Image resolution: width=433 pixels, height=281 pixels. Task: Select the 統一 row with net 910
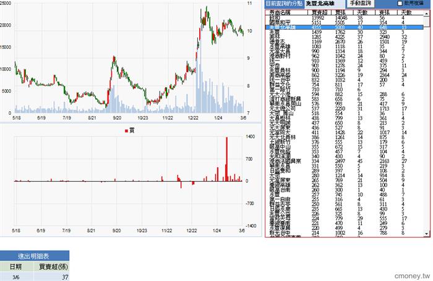[x=345, y=61]
